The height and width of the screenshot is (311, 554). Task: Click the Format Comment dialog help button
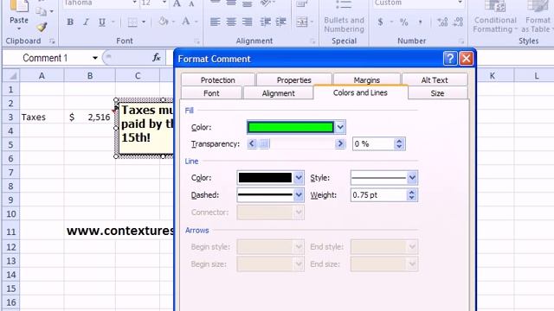click(450, 59)
